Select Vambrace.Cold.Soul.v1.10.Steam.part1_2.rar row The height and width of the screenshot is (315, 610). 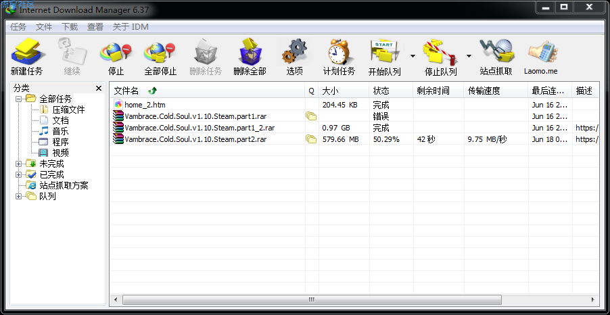354,128
